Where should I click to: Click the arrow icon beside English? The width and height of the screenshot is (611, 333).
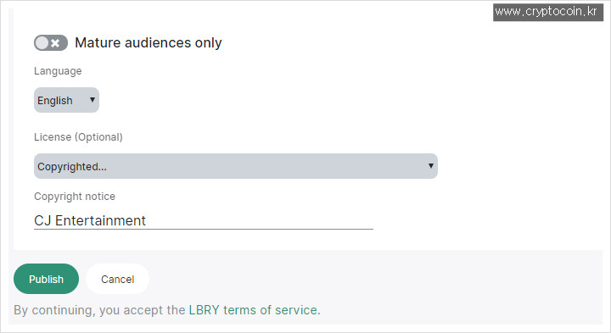(92, 100)
